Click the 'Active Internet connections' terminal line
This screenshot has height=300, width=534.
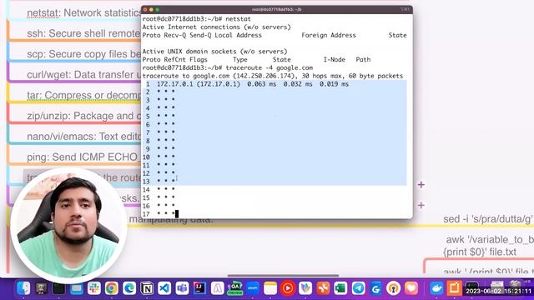[217, 27]
